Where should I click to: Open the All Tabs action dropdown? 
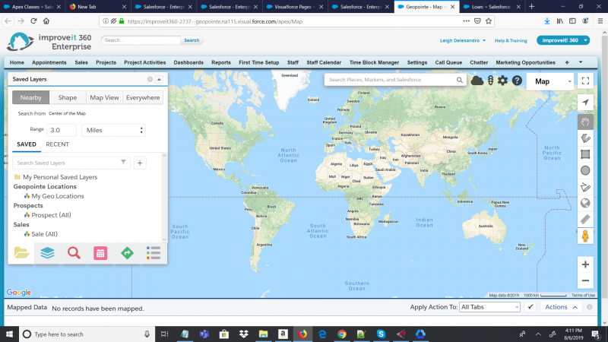tap(489, 307)
